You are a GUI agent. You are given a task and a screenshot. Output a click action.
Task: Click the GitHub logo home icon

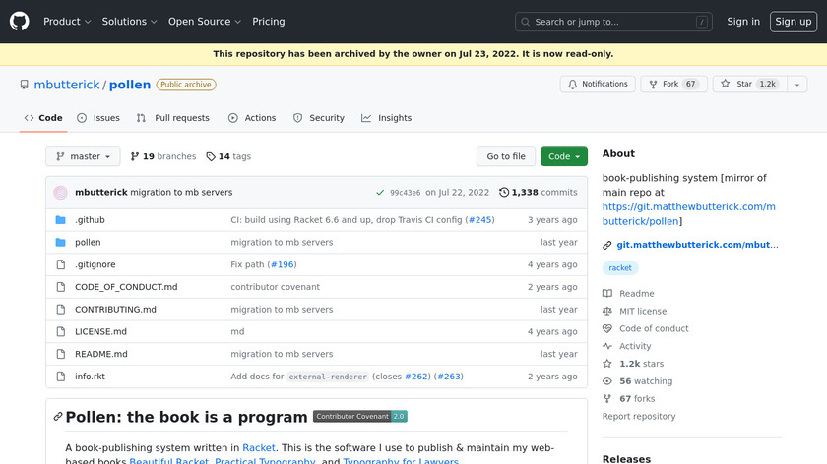(19, 22)
